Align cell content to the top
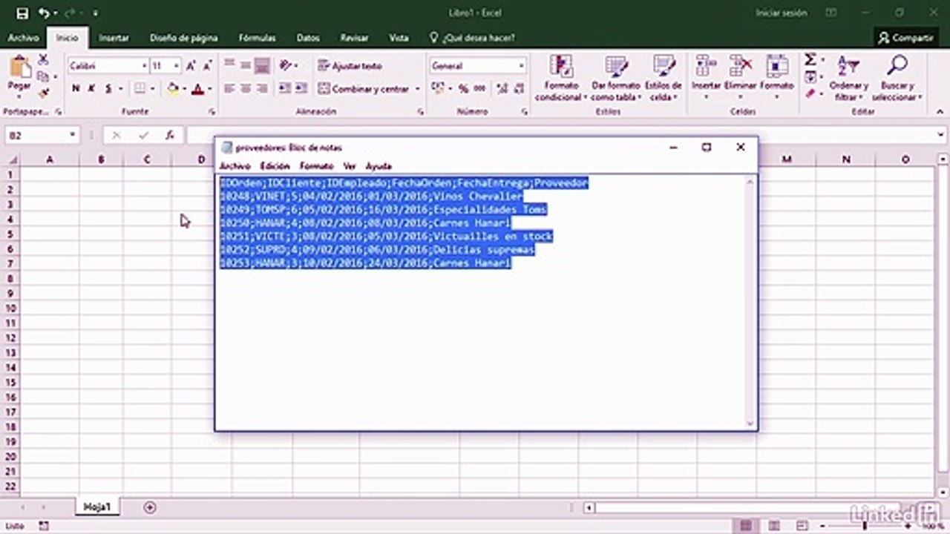Image resolution: width=950 pixels, height=534 pixels. coord(229,65)
